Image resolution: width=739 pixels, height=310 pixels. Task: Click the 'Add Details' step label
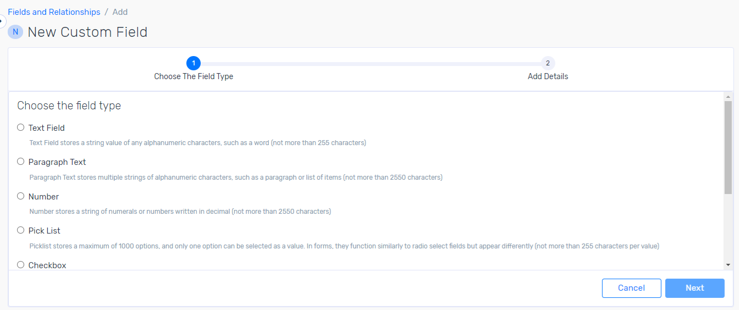coord(548,76)
